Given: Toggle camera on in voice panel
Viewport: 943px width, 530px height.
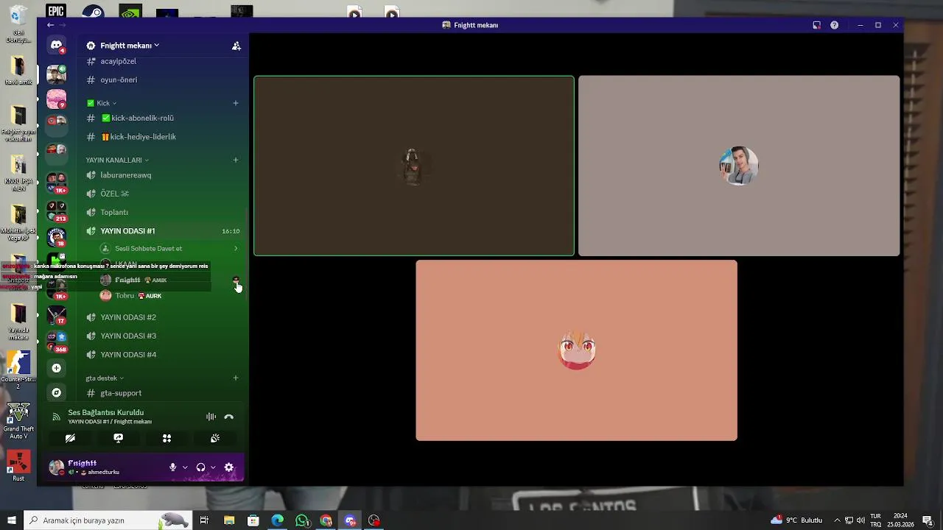Looking at the screenshot, I should point(70,438).
